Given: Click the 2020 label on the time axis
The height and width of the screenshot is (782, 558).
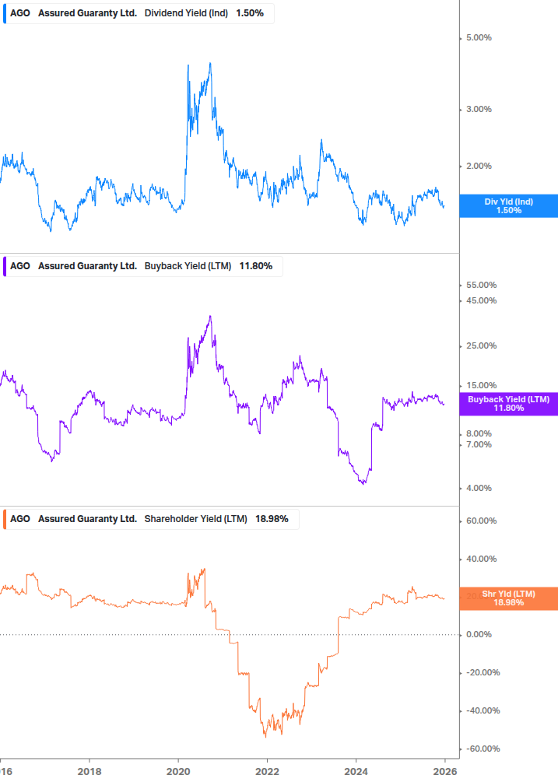Looking at the screenshot, I should click(x=178, y=772).
